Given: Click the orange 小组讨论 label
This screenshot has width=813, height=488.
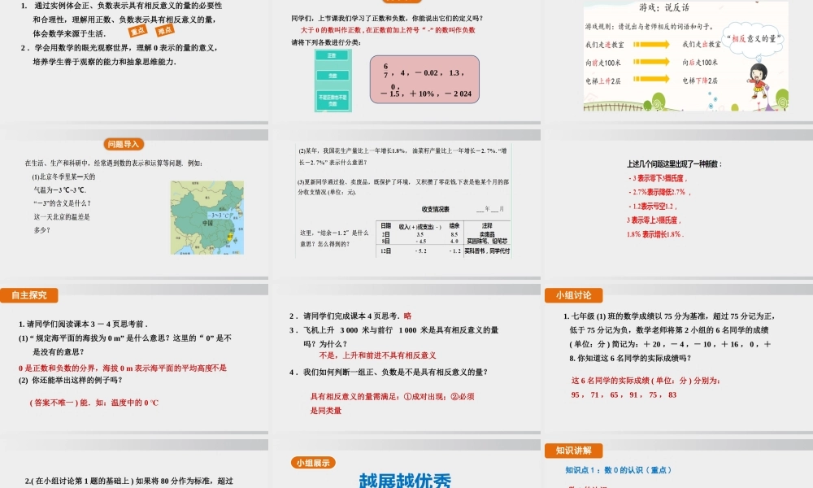Looking at the screenshot, I should click(573, 295).
